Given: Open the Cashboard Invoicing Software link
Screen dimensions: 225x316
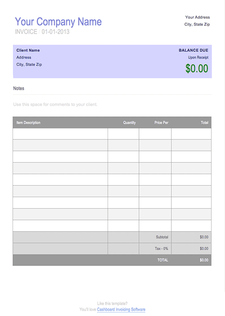Looking at the screenshot, I should click(121, 309).
